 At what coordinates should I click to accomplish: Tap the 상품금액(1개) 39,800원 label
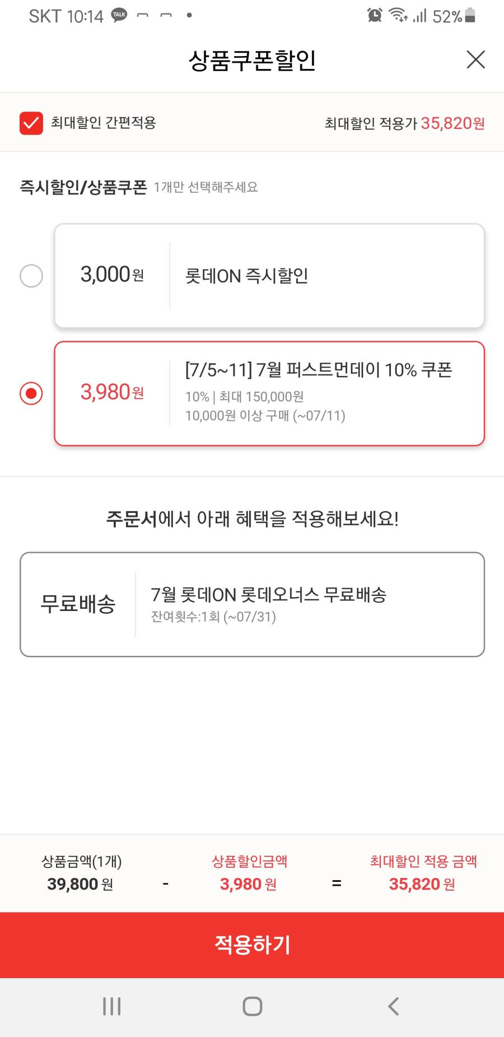81,873
